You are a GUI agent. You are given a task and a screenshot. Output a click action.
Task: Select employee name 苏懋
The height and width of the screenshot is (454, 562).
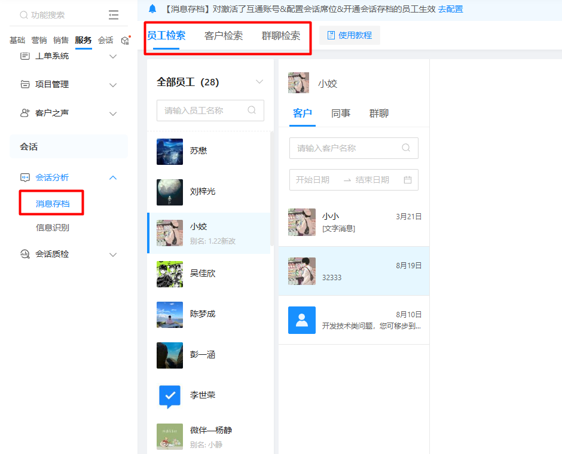coord(198,151)
